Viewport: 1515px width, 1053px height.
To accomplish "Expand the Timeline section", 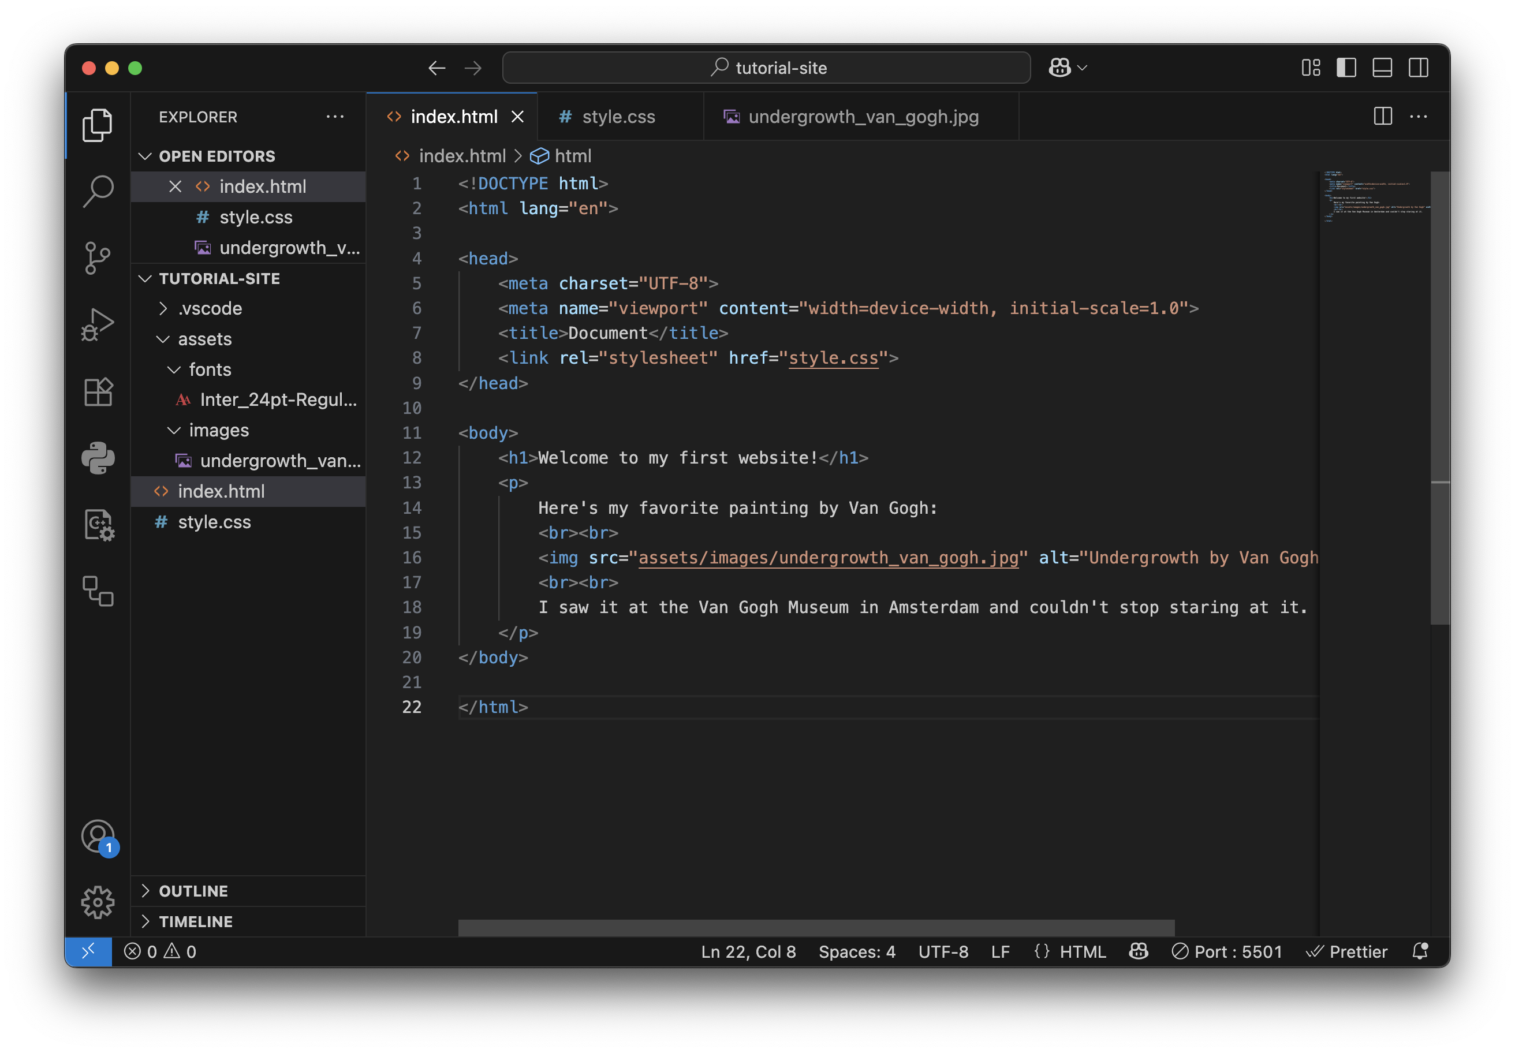I will click(x=249, y=921).
